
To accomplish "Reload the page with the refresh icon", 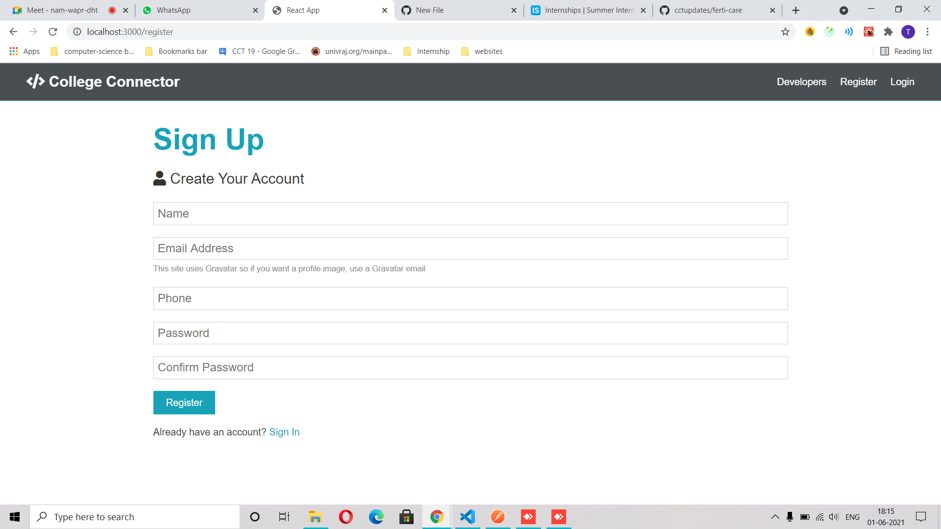I will 53,32.
